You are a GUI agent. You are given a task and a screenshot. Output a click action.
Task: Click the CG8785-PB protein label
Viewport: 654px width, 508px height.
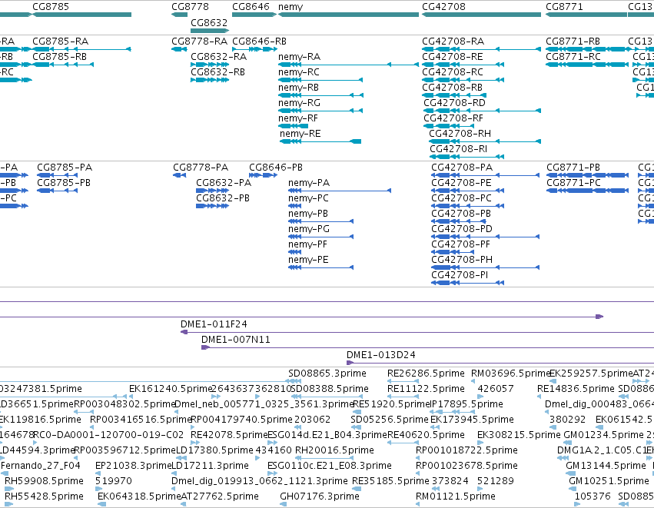[64, 183]
